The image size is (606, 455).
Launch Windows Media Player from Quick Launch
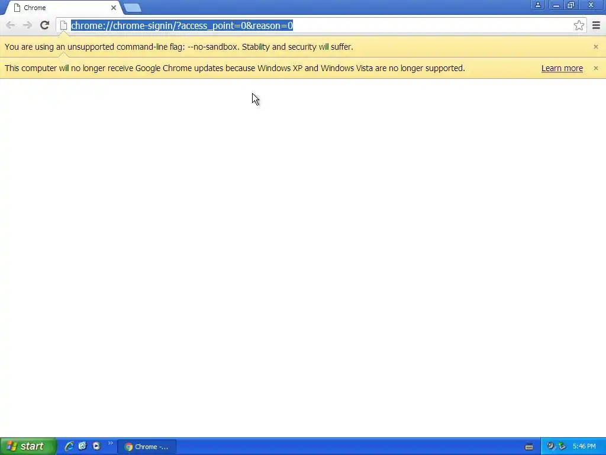click(96, 446)
